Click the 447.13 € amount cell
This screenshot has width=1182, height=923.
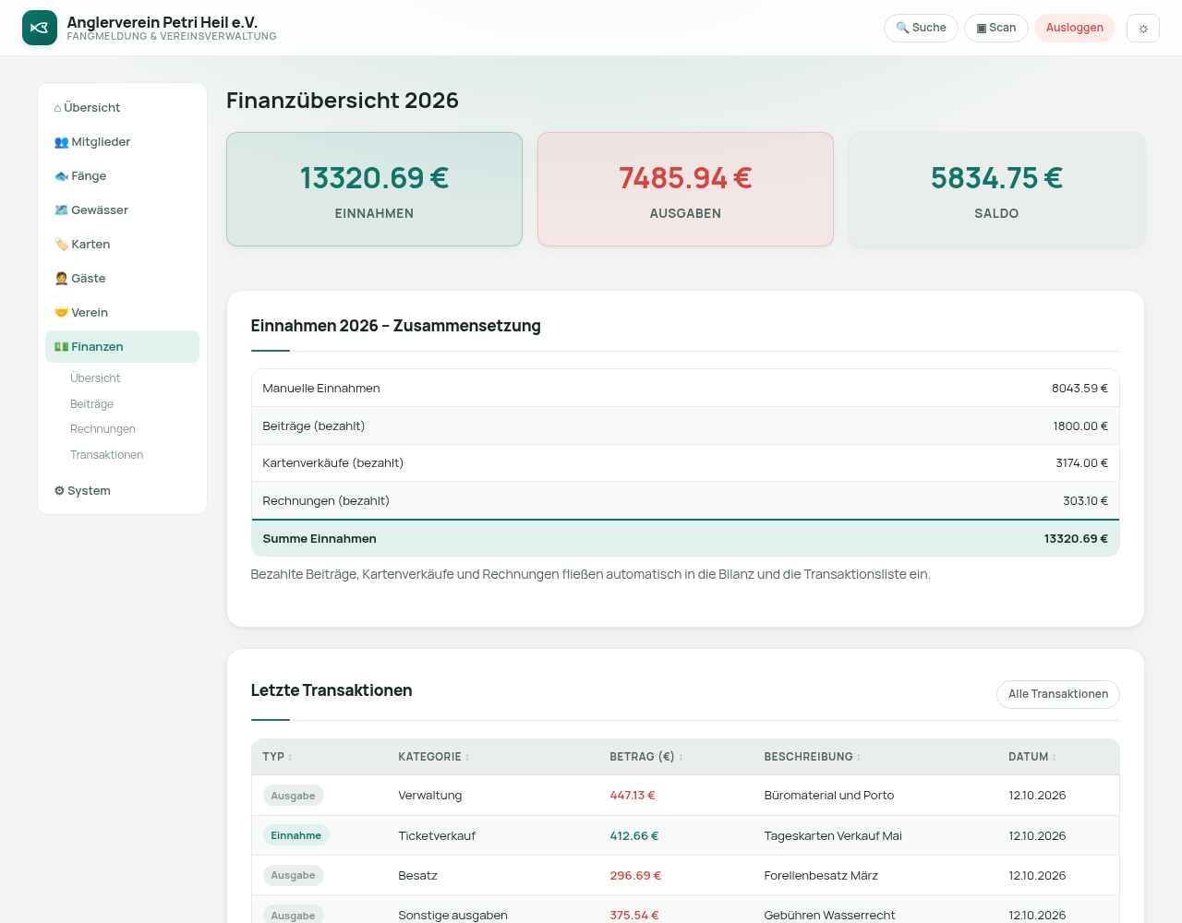tap(633, 796)
